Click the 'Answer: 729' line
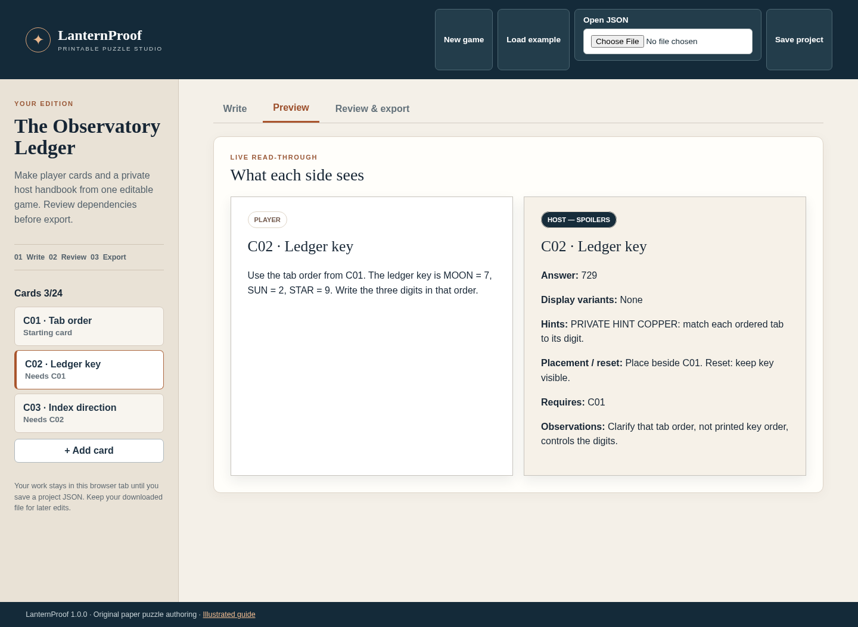 569,276
